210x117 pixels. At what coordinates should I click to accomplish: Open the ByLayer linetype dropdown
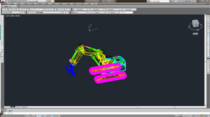click(96, 12)
